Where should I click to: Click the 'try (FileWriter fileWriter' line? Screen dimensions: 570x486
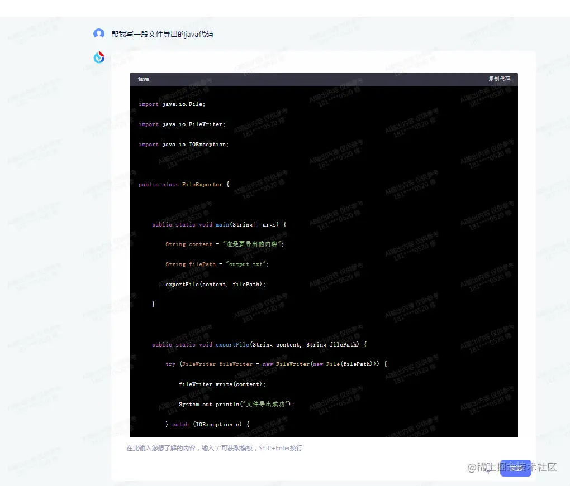click(x=276, y=364)
